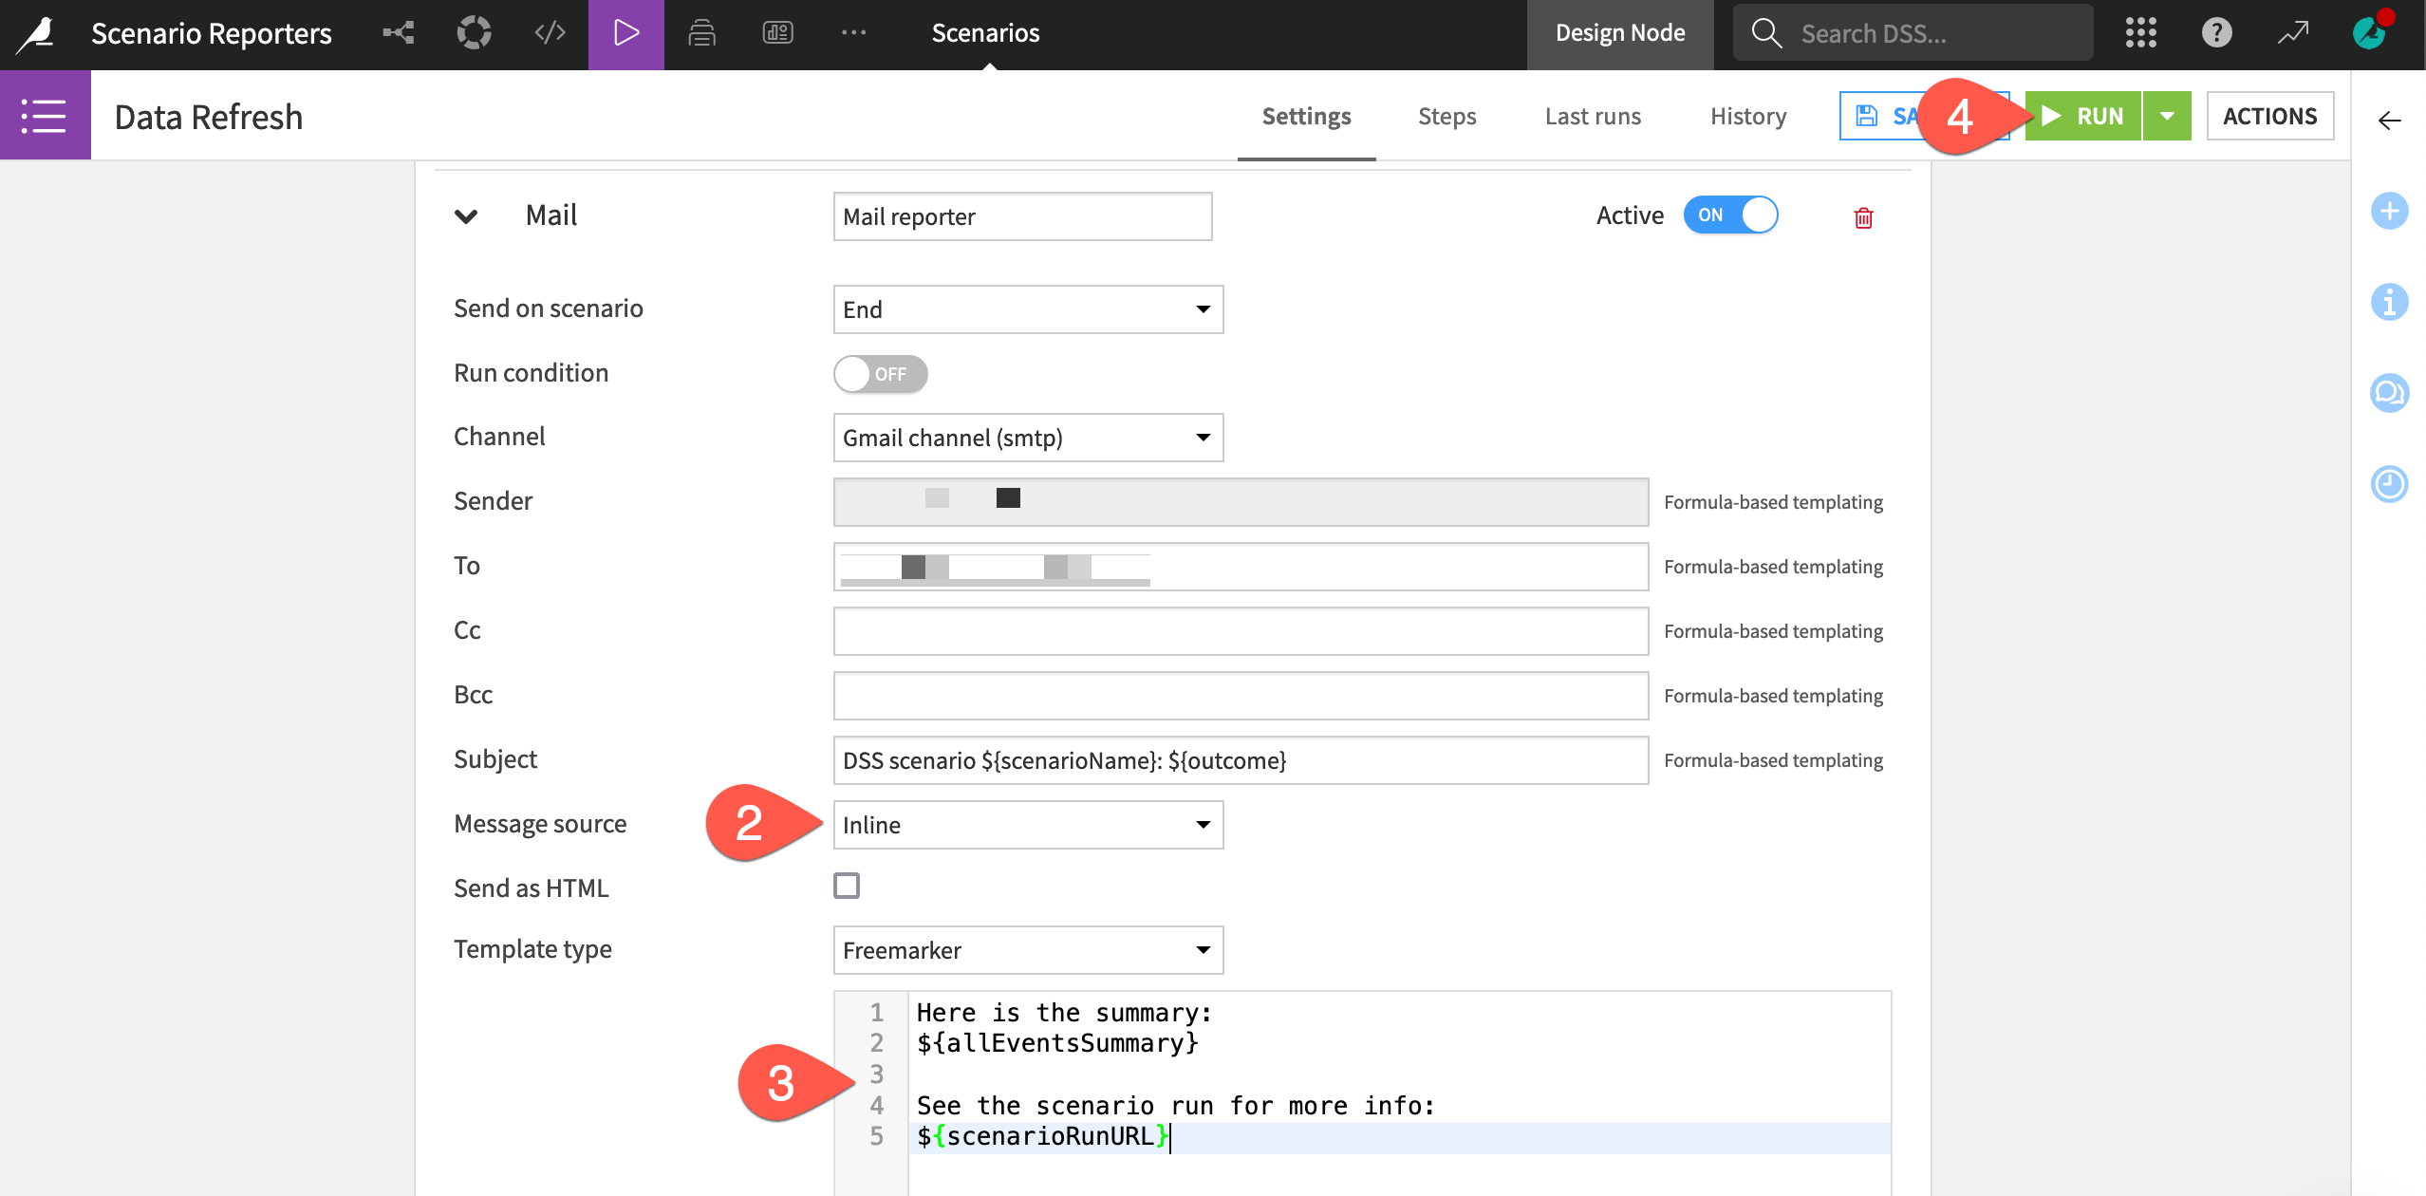This screenshot has height=1196, width=2426.
Task: Open the Send on scenario dropdown
Action: tap(1028, 308)
